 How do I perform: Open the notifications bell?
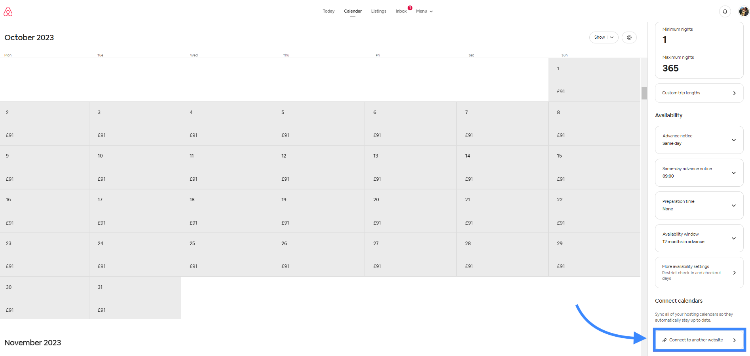pyautogui.click(x=725, y=11)
